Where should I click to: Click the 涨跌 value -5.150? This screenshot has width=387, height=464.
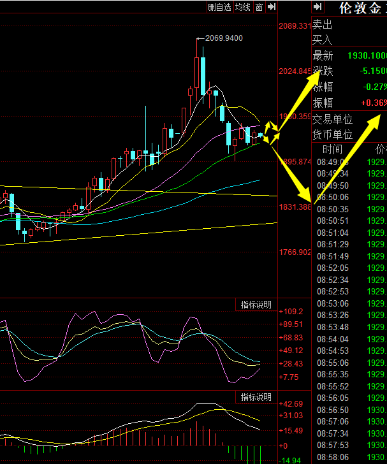click(x=374, y=71)
